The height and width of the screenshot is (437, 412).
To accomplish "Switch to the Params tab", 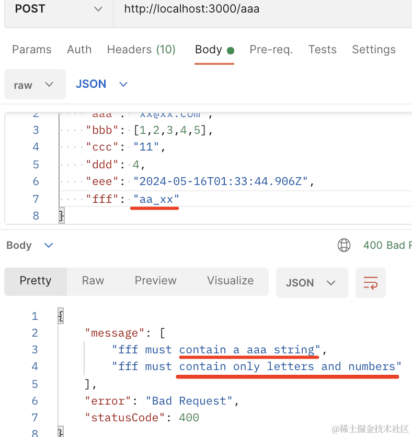I will (x=32, y=50).
